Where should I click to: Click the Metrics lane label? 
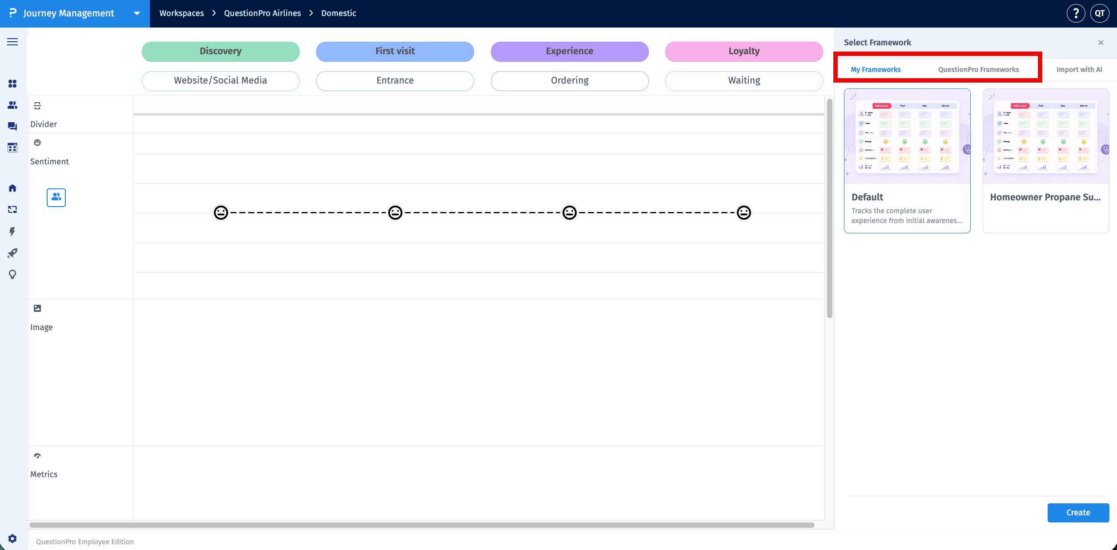point(44,474)
